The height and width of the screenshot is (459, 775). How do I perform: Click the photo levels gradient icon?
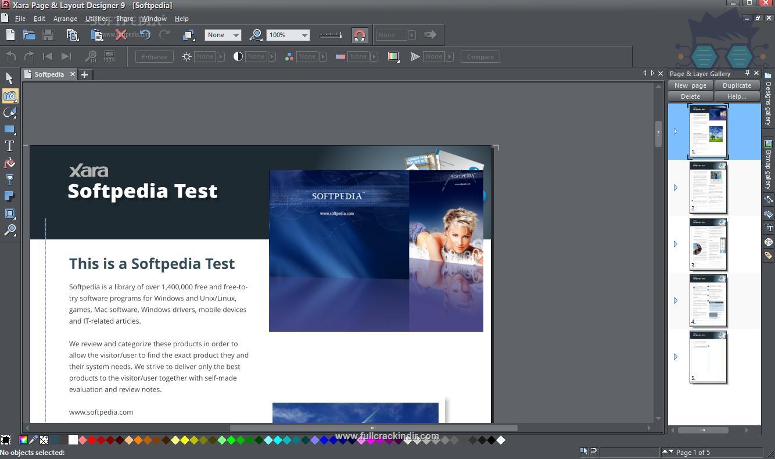(x=393, y=56)
